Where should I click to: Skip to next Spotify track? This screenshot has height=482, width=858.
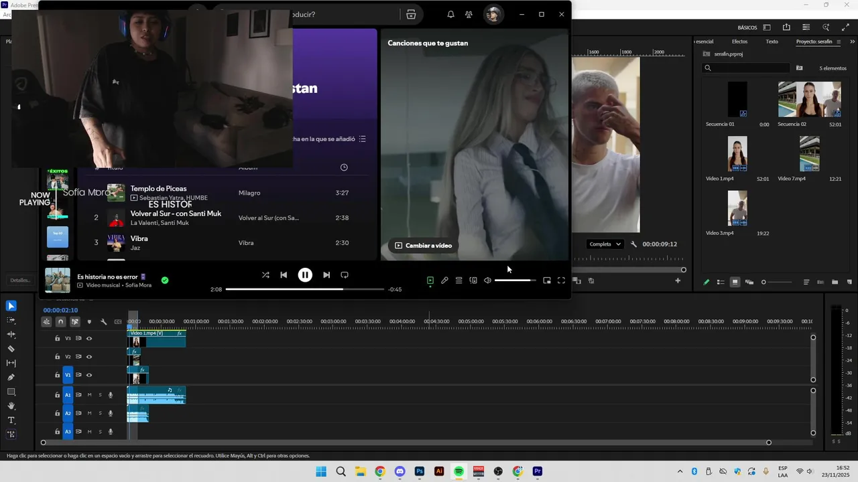pyautogui.click(x=326, y=275)
